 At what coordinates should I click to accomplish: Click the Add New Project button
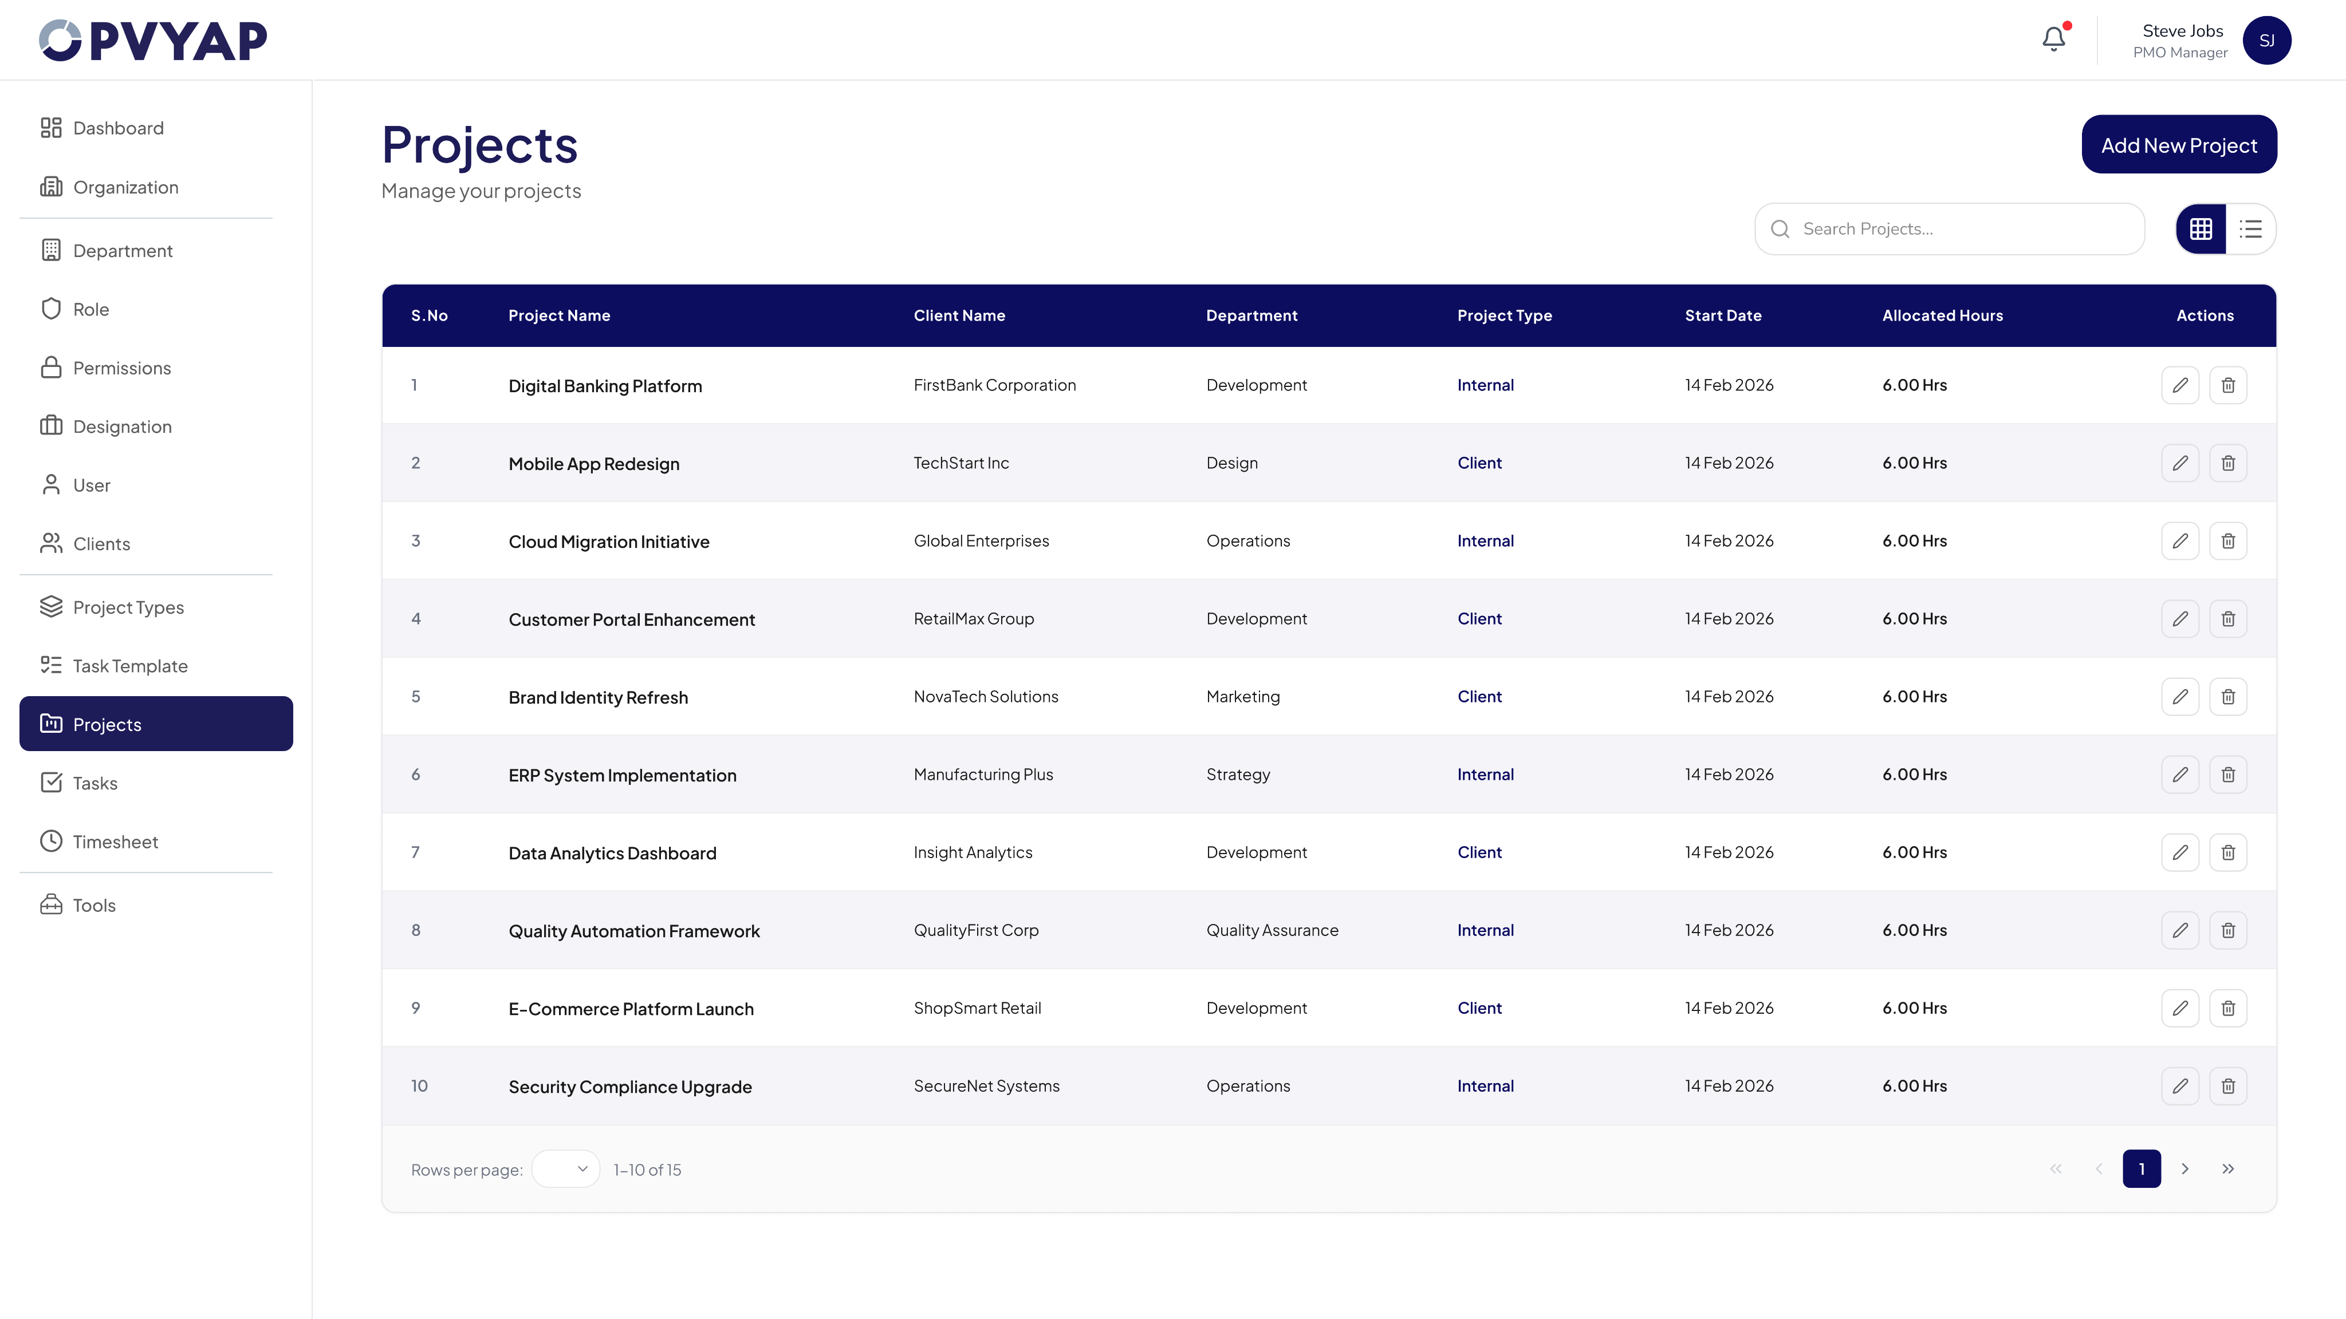(2178, 145)
